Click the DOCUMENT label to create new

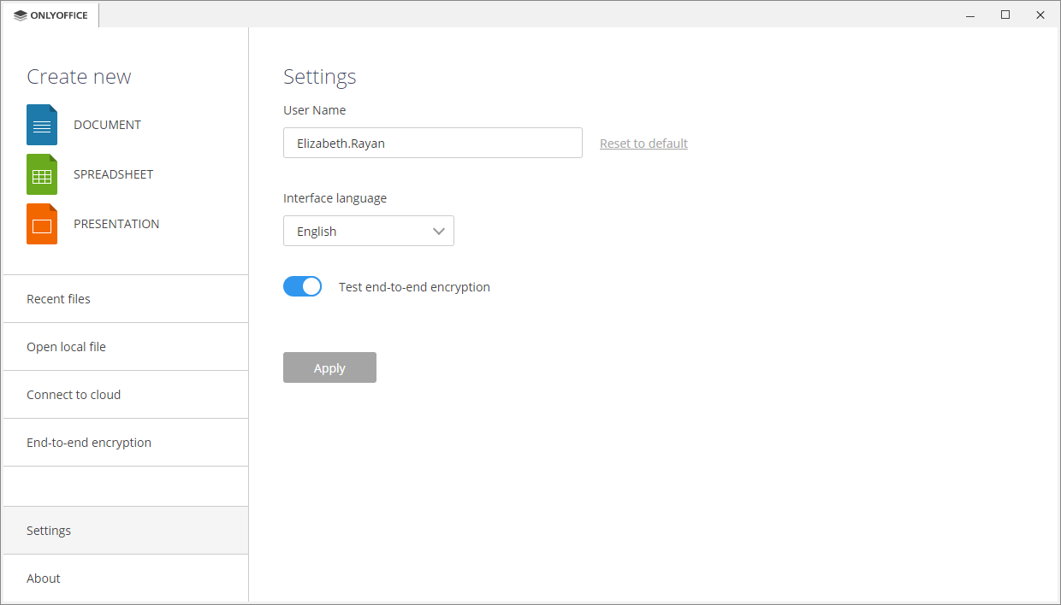tap(107, 125)
